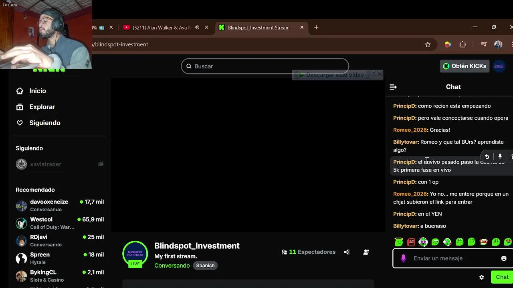
Task: Click help question mark on download overlay
Action: [x=374, y=74]
